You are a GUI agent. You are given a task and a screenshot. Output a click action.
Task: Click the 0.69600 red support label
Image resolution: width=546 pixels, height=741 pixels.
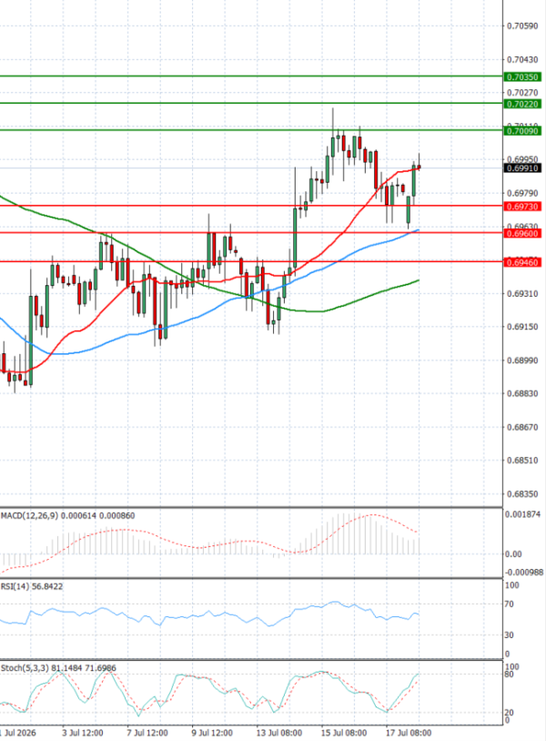[x=522, y=233]
